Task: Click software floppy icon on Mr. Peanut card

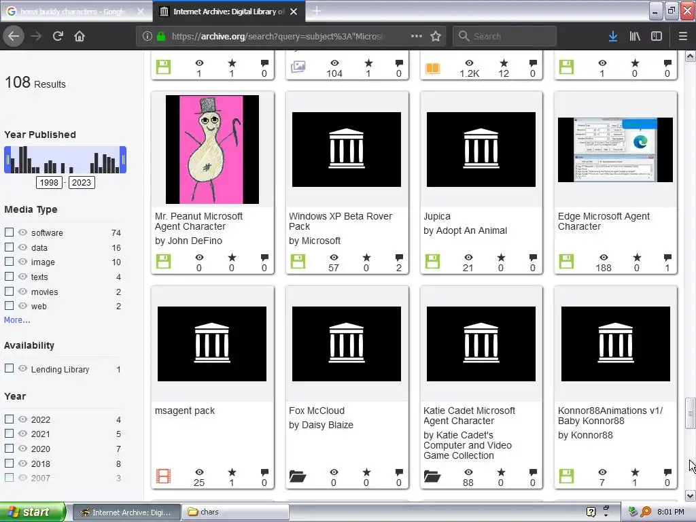Action: pos(163,262)
